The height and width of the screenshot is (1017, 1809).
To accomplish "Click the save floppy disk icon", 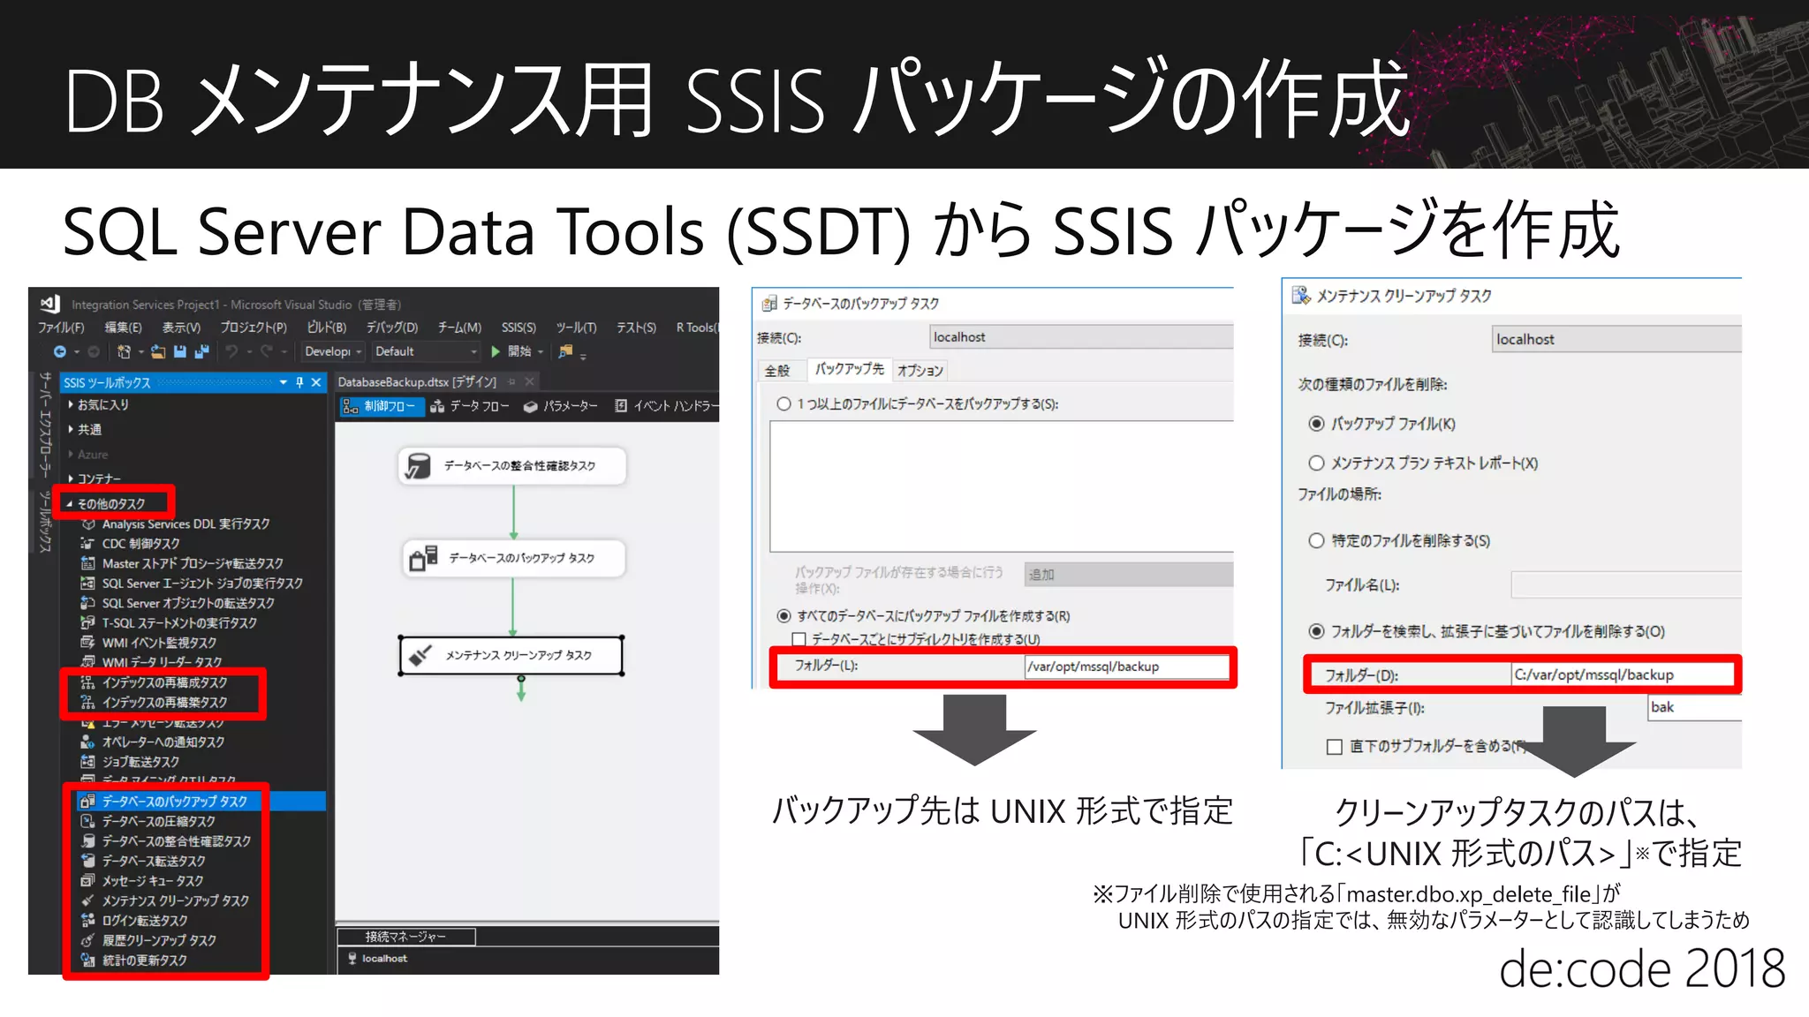I will pos(180,351).
